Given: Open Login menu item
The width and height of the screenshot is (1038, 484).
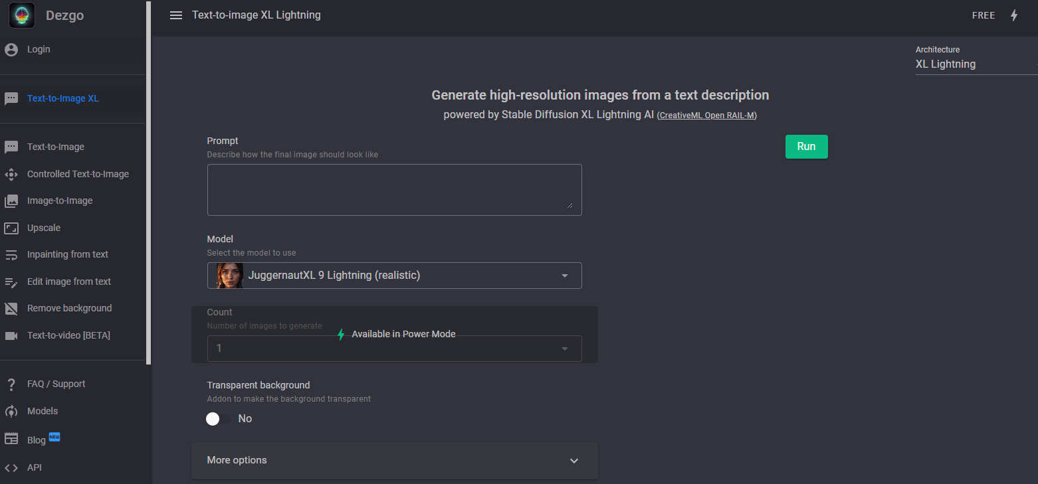Looking at the screenshot, I should point(39,49).
